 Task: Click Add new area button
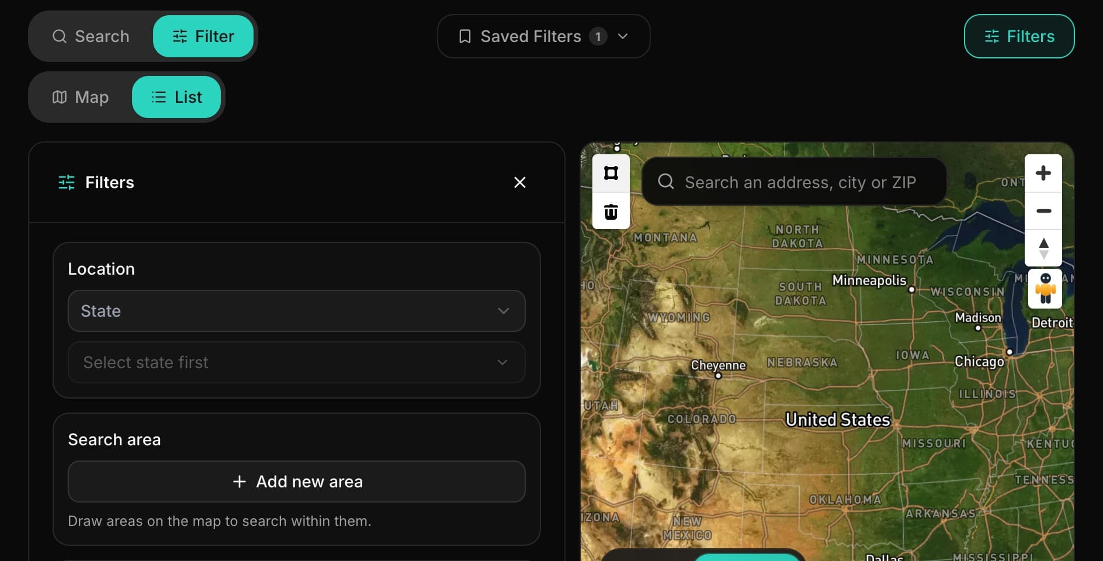[x=297, y=482]
